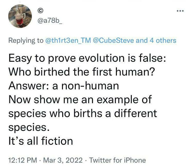Open the @th1rt3en_TM profile link
The width and height of the screenshot is (186, 168).
coord(69,41)
